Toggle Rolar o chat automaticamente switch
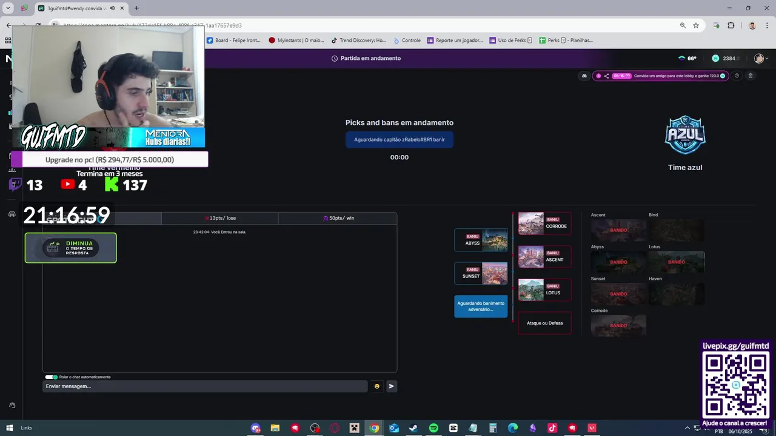This screenshot has width=776, height=436. (52, 377)
